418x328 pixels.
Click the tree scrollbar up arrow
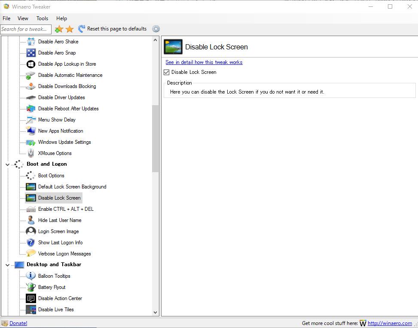coord(155,40)
